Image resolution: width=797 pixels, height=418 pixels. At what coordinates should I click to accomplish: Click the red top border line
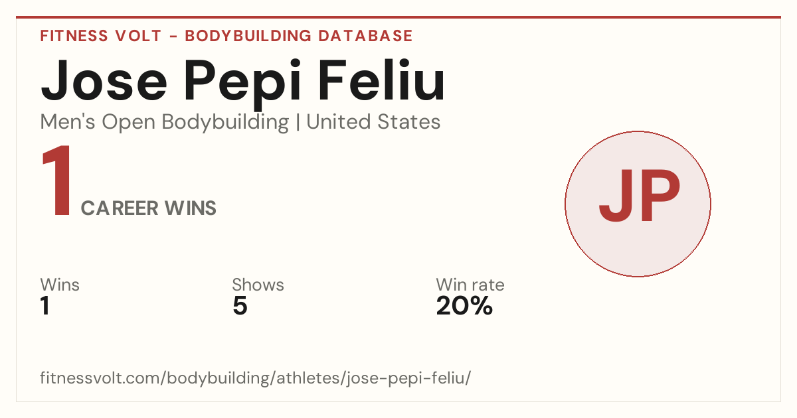tap(398, 17)
